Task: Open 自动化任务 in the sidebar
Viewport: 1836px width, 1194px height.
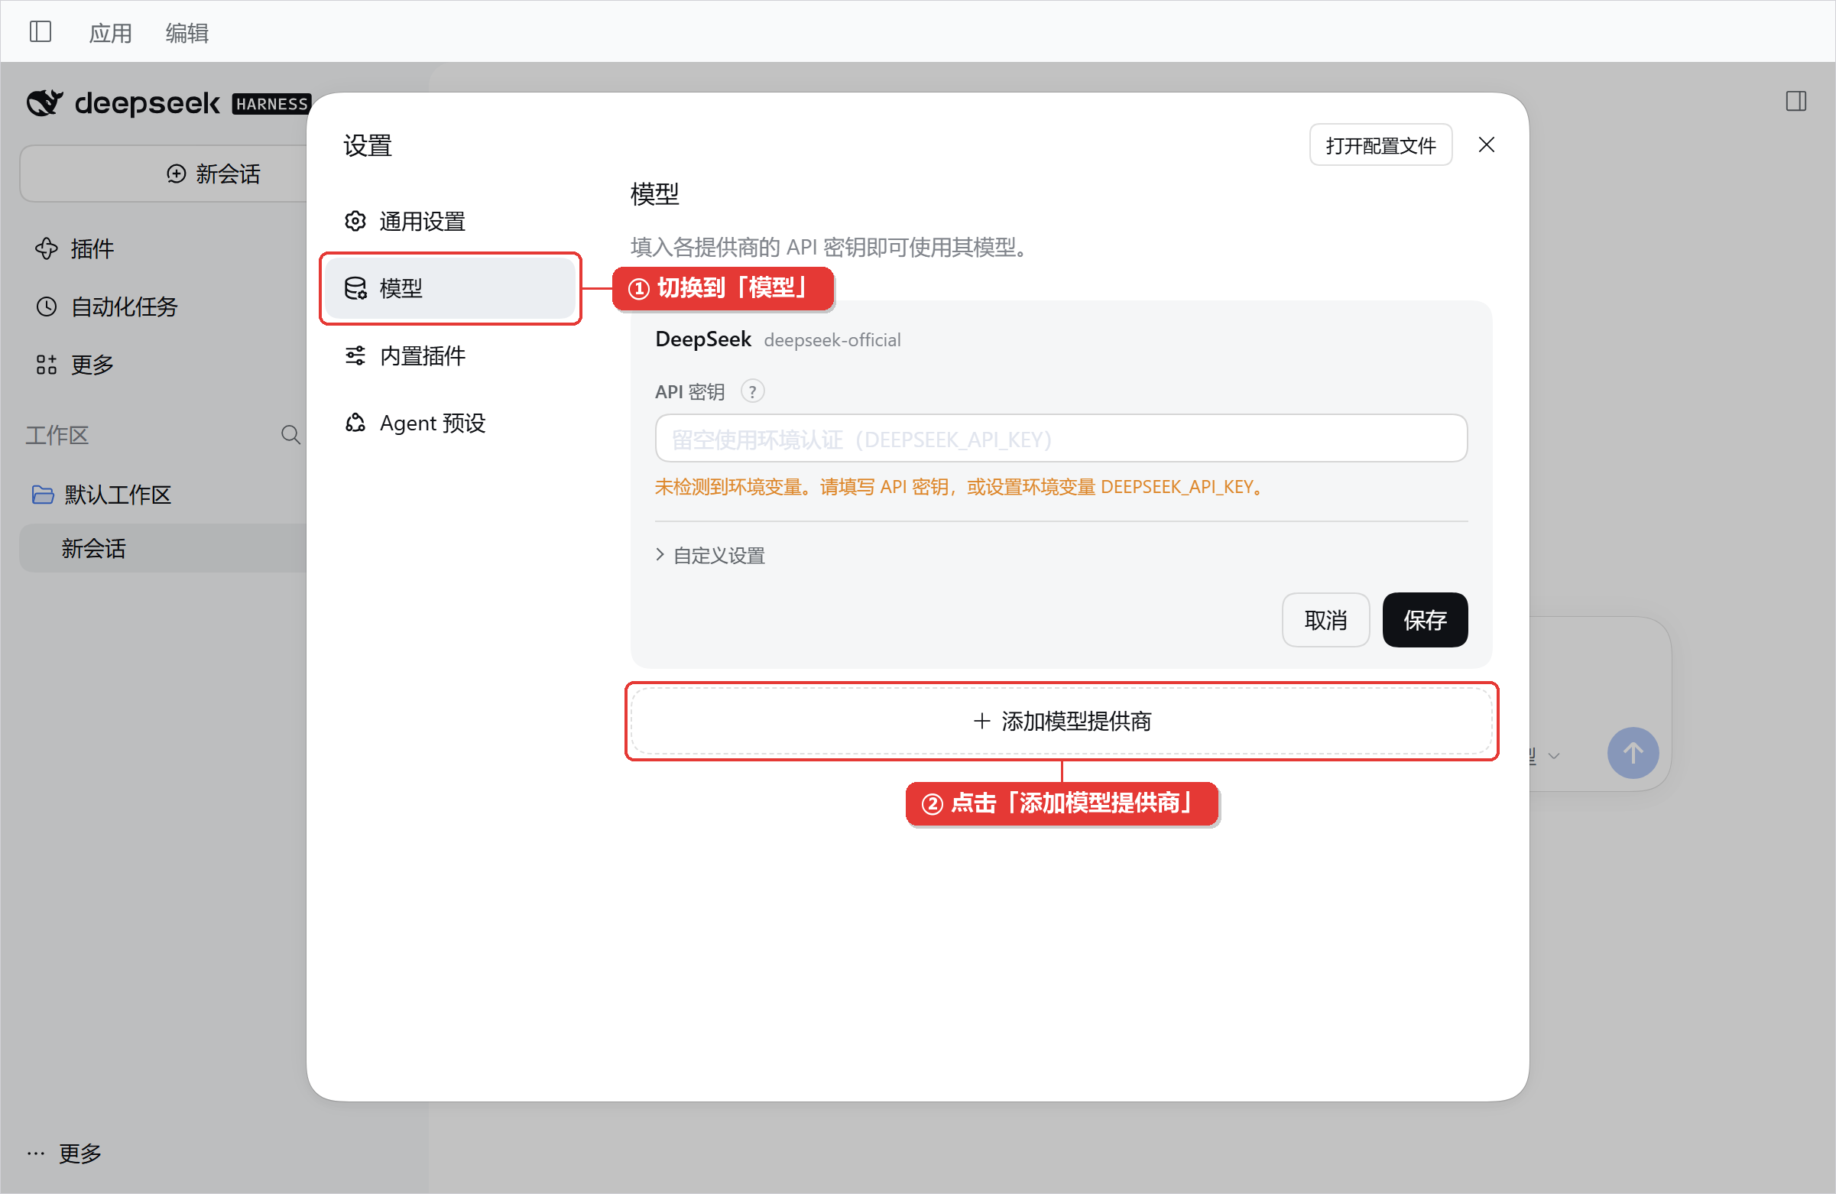Action: pos(106,307)
